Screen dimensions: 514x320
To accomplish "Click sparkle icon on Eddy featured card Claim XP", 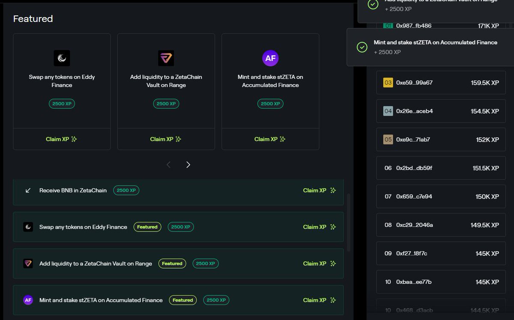I will (x=74, y=139).
